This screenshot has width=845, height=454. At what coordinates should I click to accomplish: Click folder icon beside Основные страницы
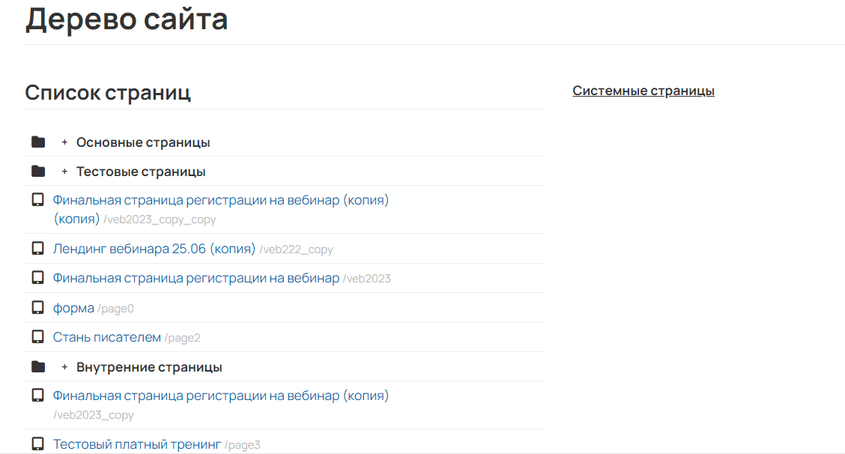[x=38, y=142]
